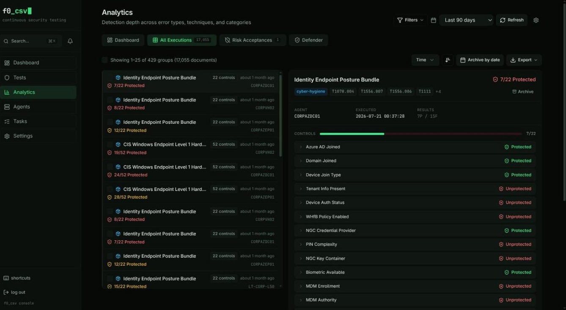Click Archive in the detail panel

click(523, 92)
